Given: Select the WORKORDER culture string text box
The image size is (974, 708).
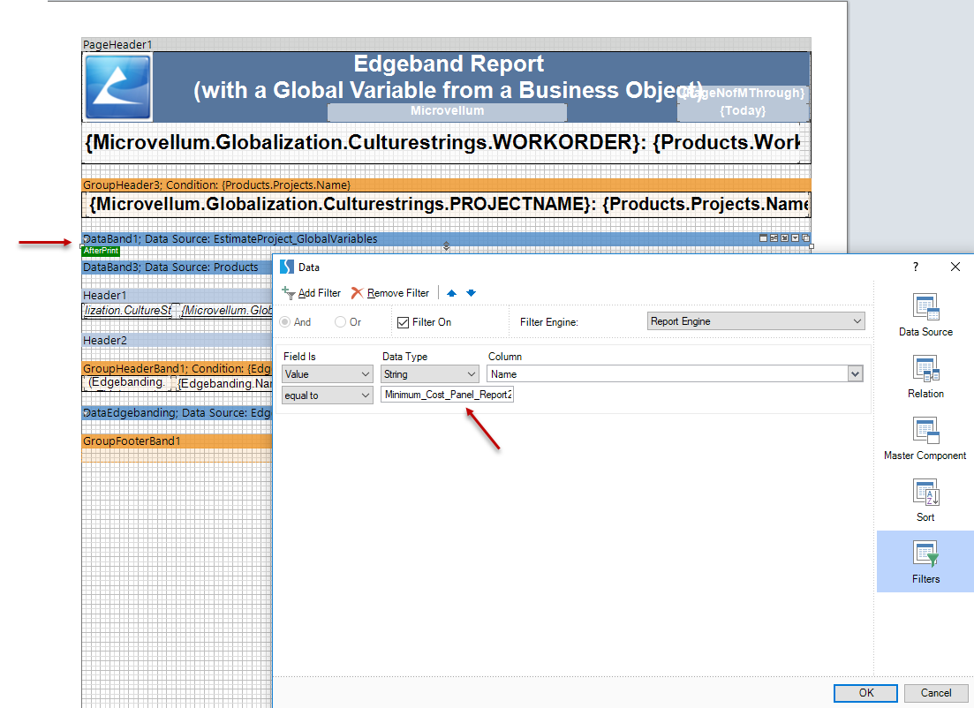Looking at the screenshot, I should coord(442,143).
